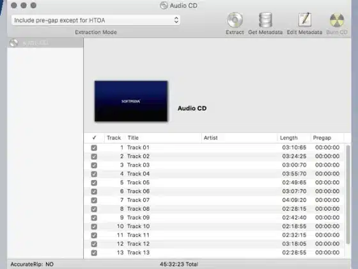Click pregap value of Track 12

tap(327, 244)
